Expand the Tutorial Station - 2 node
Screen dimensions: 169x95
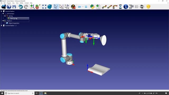coord(1,26)
